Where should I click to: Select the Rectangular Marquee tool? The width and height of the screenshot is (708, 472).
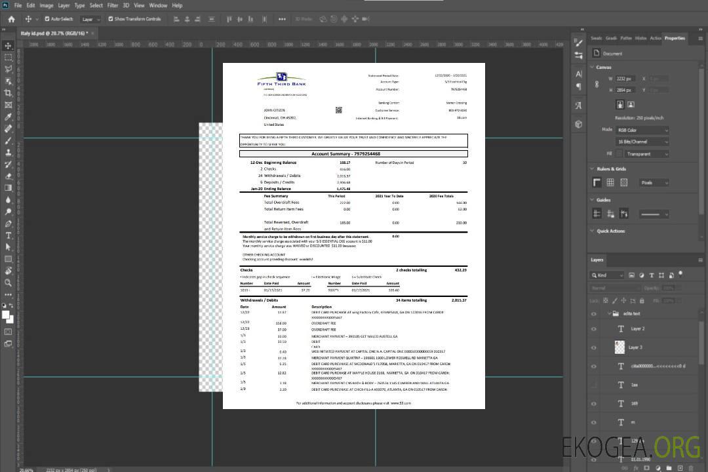click(x=8, y=58)
